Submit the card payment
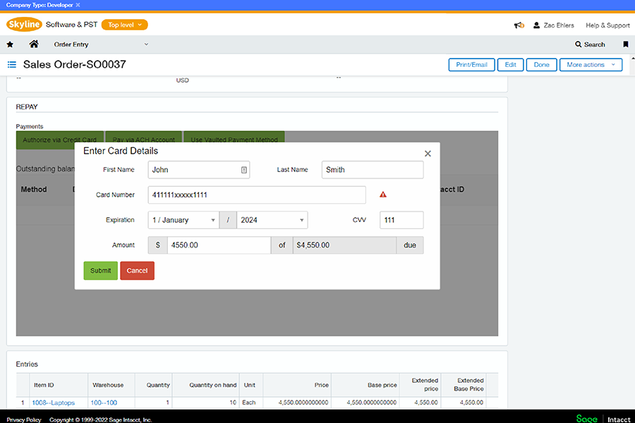 tap(100, 271)
